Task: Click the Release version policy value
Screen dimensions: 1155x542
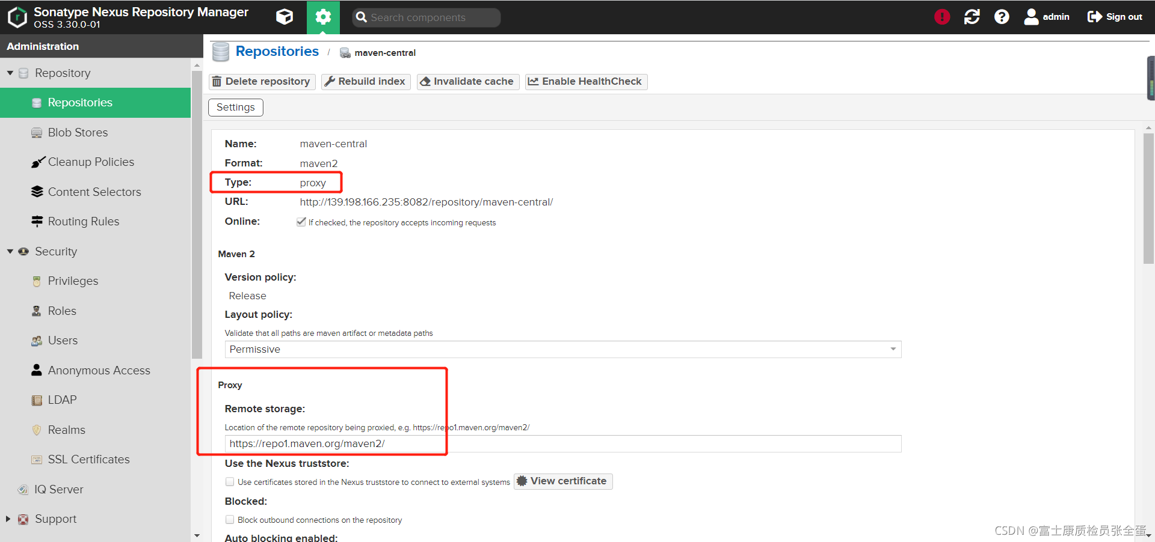Action: point(247,296)
